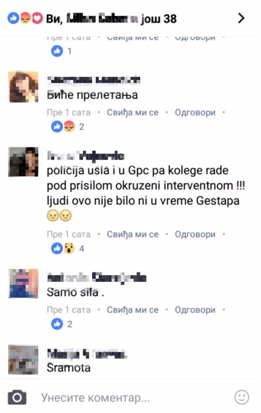
Task: View wow reaction on Gestapa comment
Action: [x=69, y=248]
